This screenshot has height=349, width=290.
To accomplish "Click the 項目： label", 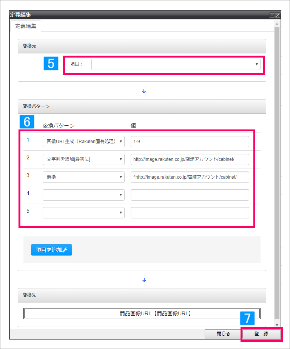I will click(x=76, y=64).
